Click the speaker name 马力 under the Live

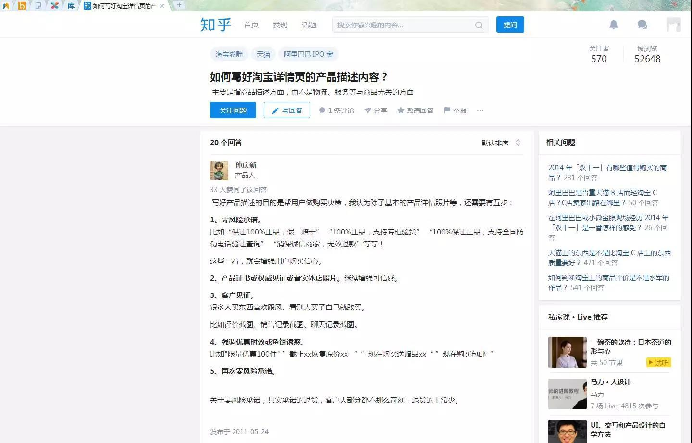tap(597, 394)
